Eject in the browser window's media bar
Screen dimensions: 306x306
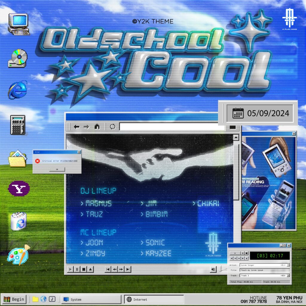[x=90, y=269]
